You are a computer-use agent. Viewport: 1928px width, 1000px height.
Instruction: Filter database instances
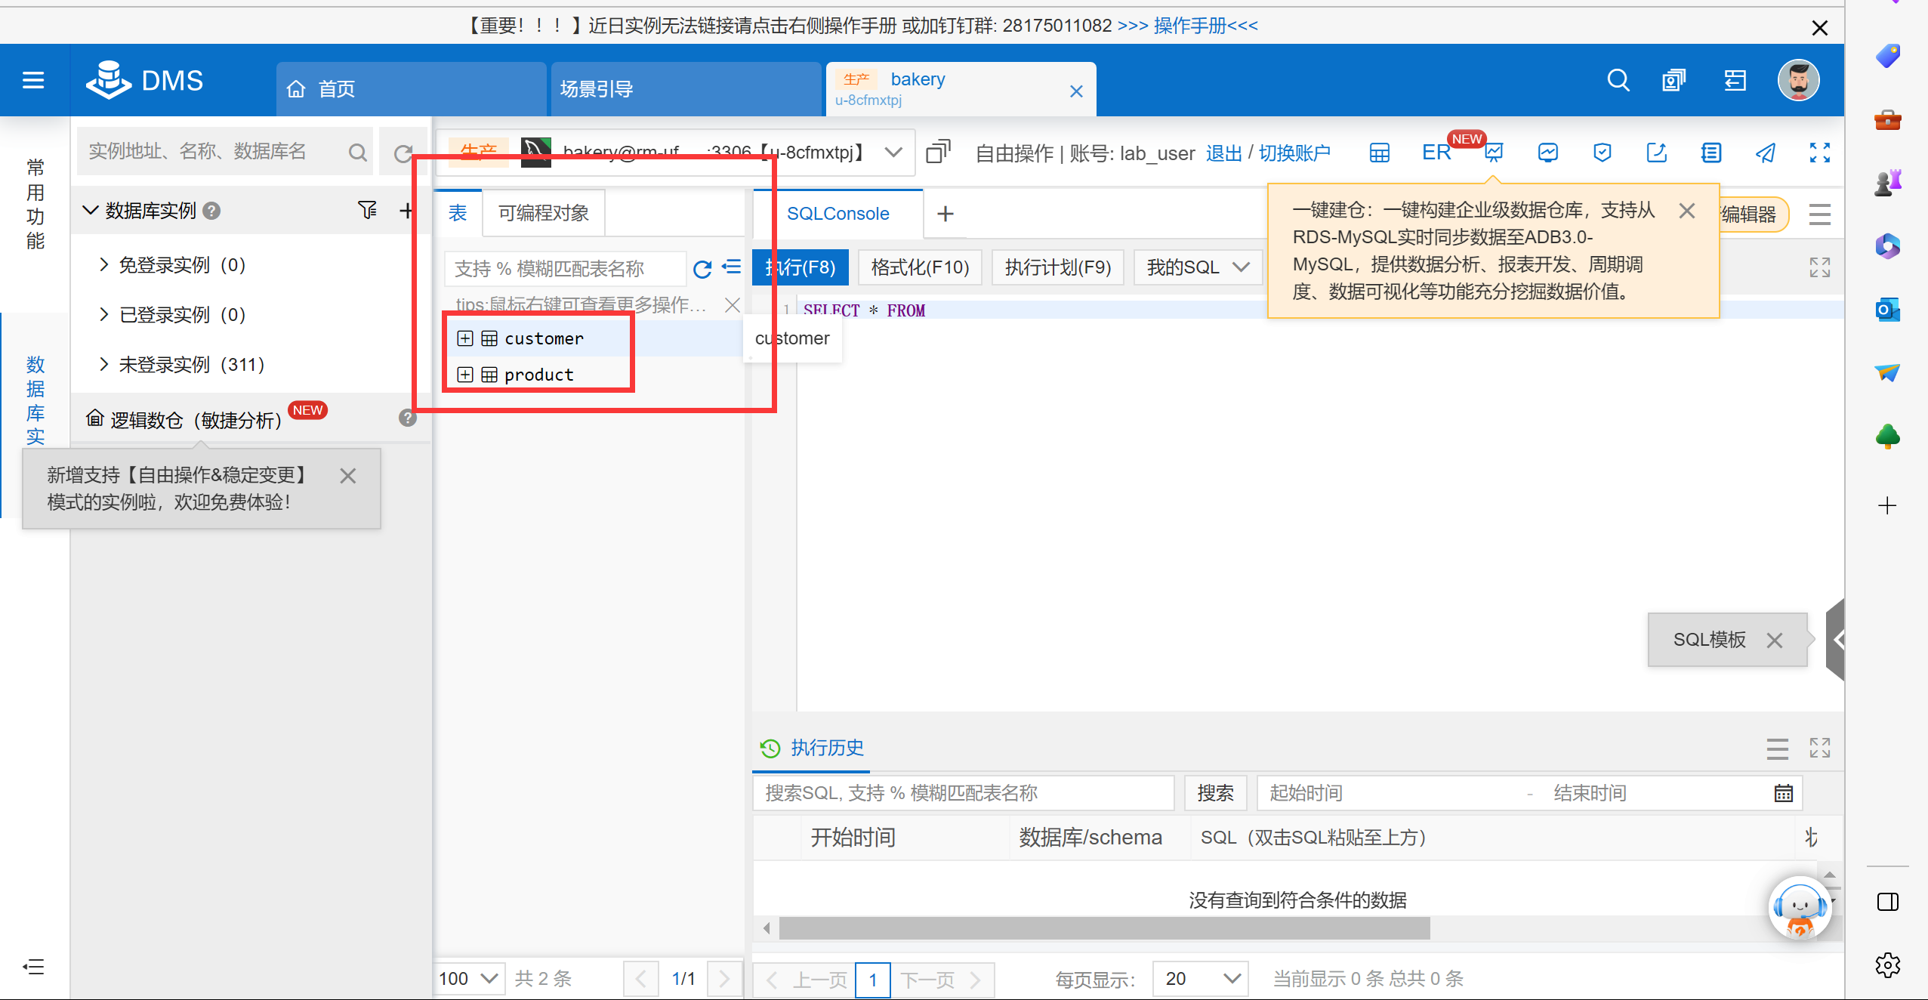click(x=367, y=210)
